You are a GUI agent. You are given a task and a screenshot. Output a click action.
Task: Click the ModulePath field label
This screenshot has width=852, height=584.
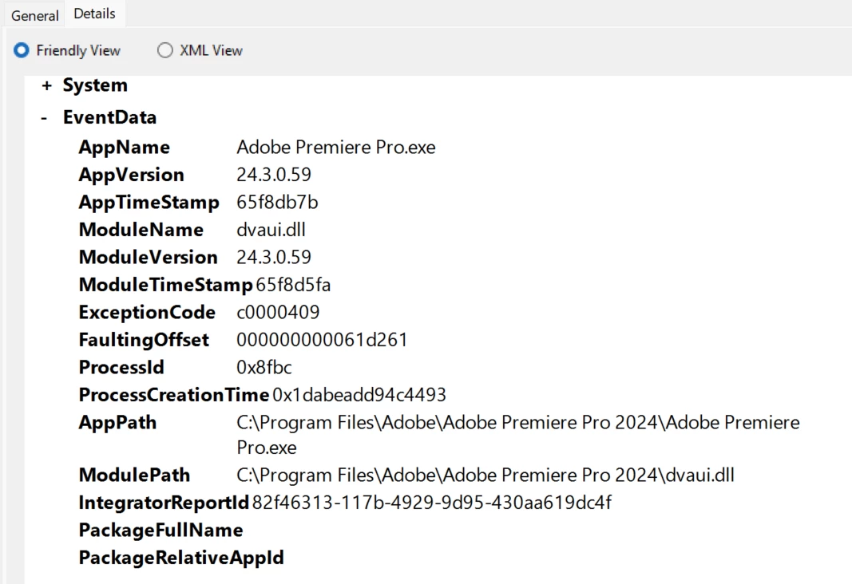(134, 475)
